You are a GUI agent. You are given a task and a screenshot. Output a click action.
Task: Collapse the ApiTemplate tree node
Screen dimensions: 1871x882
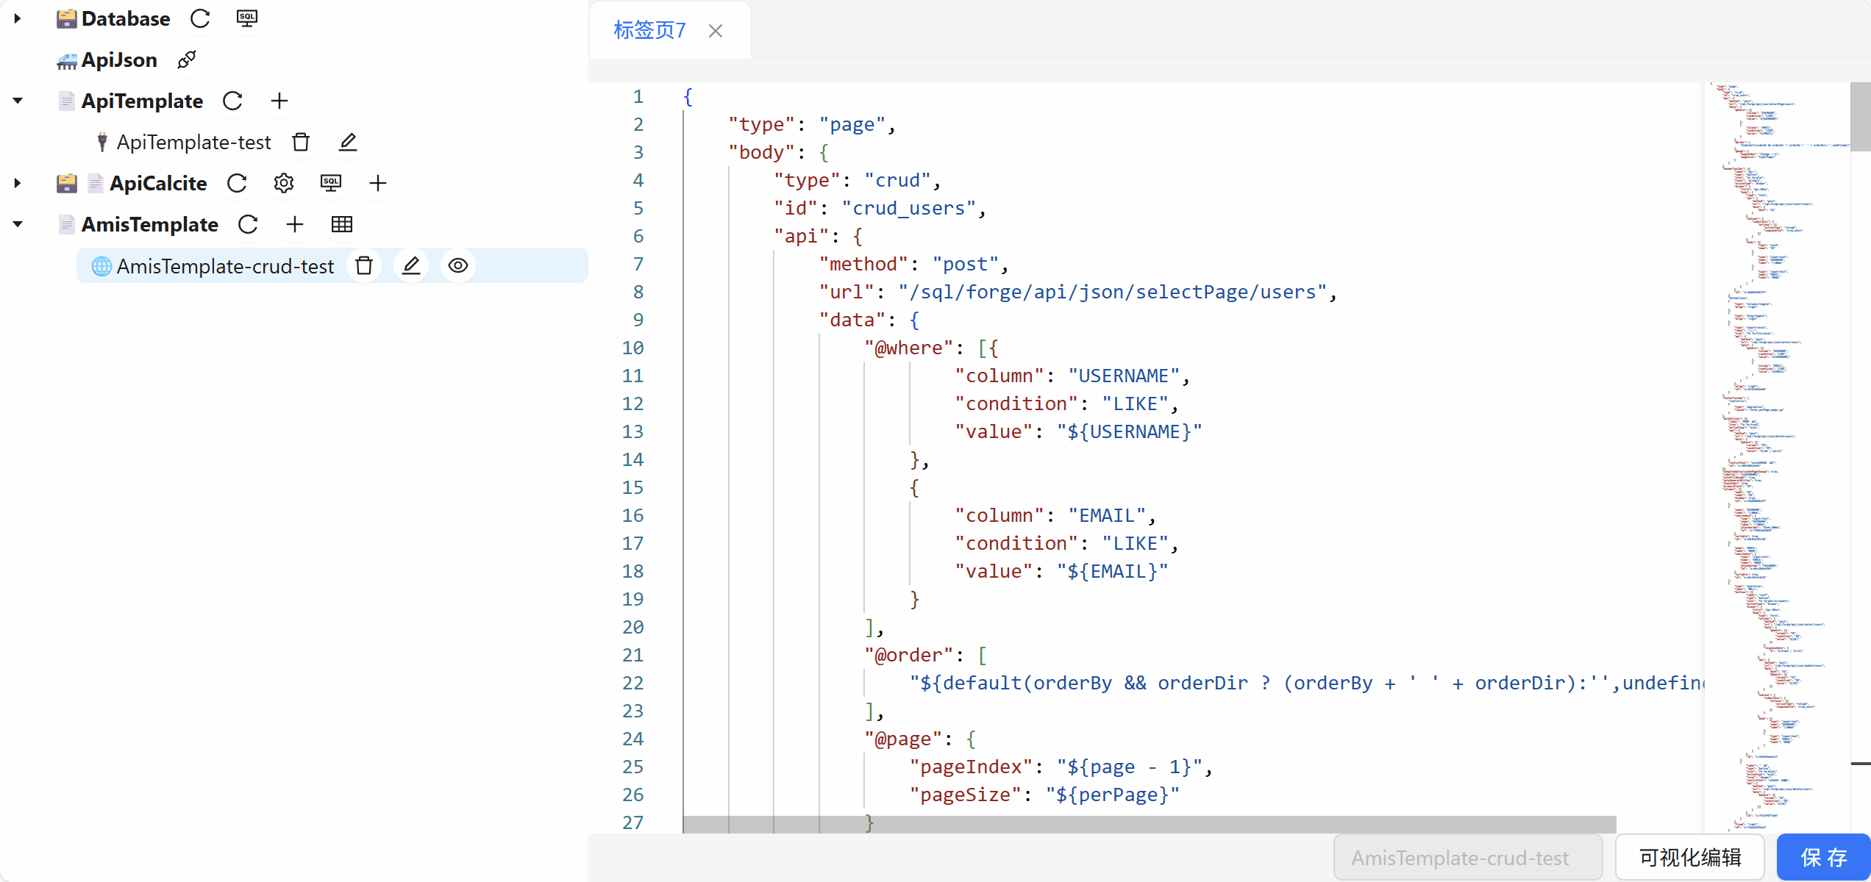[18, 101]
